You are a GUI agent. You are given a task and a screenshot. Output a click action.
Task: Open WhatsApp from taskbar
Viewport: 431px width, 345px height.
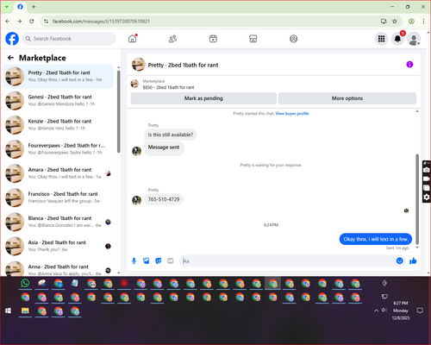coord(25,284)
